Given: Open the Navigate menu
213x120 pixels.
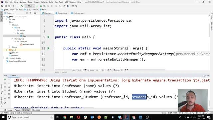Looking at the screenshot, I should pos(23,2).
